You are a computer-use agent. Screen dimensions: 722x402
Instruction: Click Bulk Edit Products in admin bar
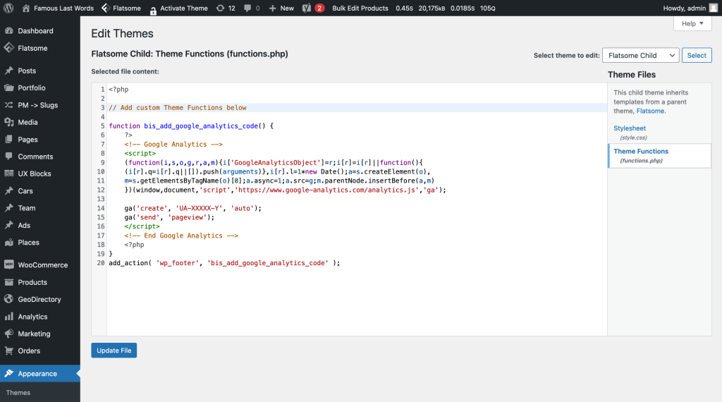coord(360,8)
